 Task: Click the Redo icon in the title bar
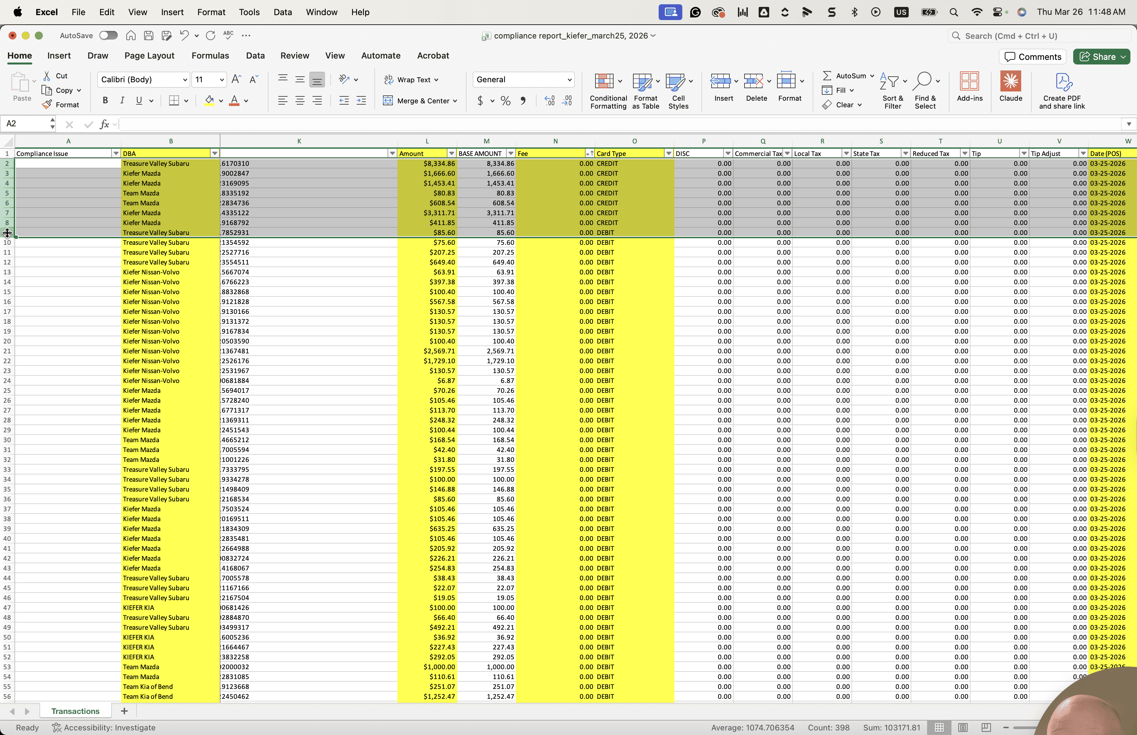tap(211, 35)
